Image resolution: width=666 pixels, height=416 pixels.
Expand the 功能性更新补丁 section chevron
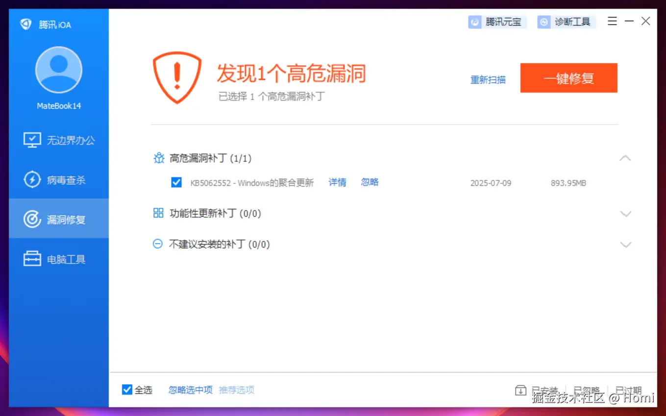click(626, 214)
